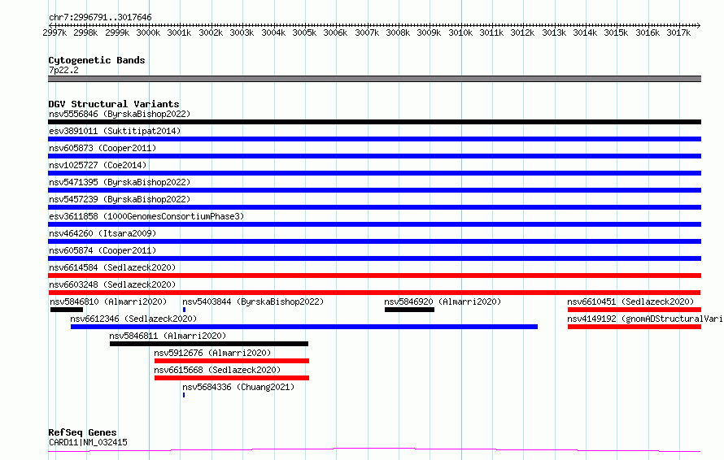Click the black bar under nsv5846811
Image resolution: width=724 pixels, height=460 pixels.
[x=209, y=344]
